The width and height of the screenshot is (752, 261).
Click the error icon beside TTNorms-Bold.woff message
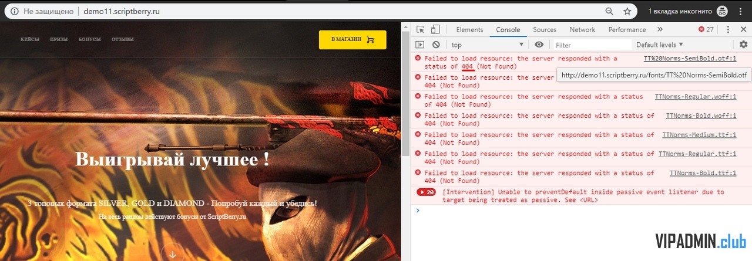[x=418, y=116]
